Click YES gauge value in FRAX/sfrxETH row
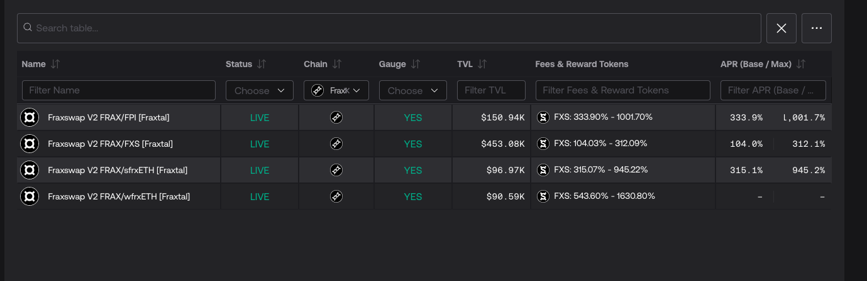This screenshot has width=867, height=281. tap(413, 170)
